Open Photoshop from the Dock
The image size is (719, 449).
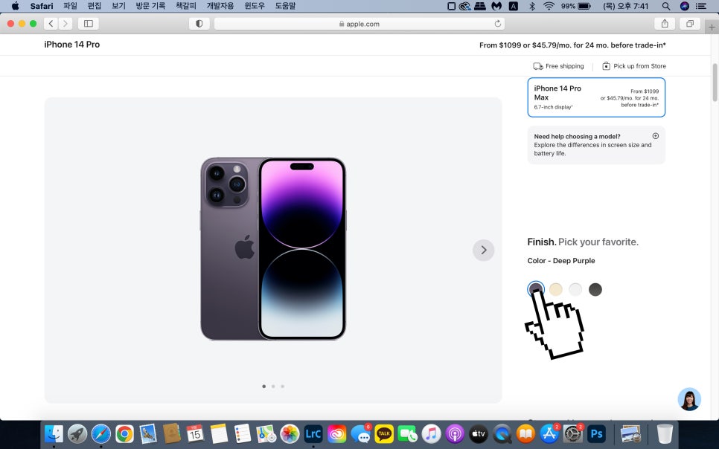(596, 433)
